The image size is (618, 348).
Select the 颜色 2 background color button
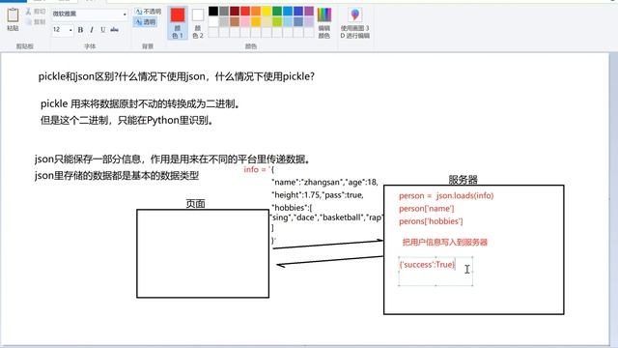click(x=198, y=23)
